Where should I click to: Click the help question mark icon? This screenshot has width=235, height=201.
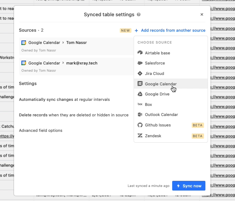(x=139, y=15)
